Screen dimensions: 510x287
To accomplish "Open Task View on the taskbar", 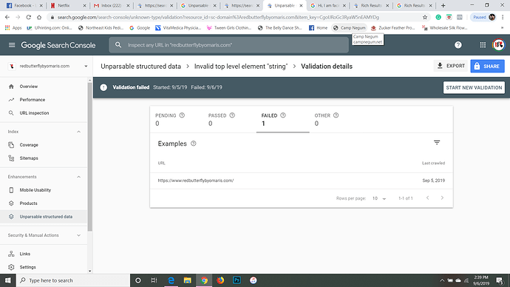I will pos(154,280).
